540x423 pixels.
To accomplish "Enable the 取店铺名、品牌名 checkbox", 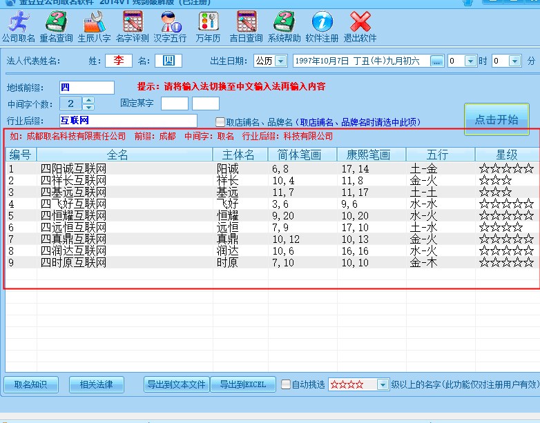I will [220, 122].
